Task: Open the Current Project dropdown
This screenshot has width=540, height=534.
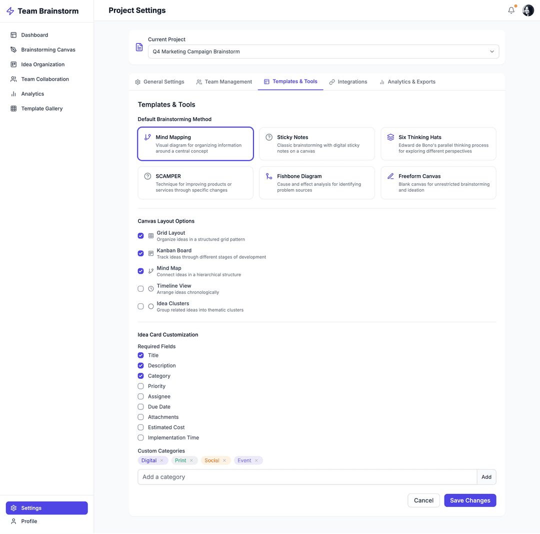Action: point(323,52)
